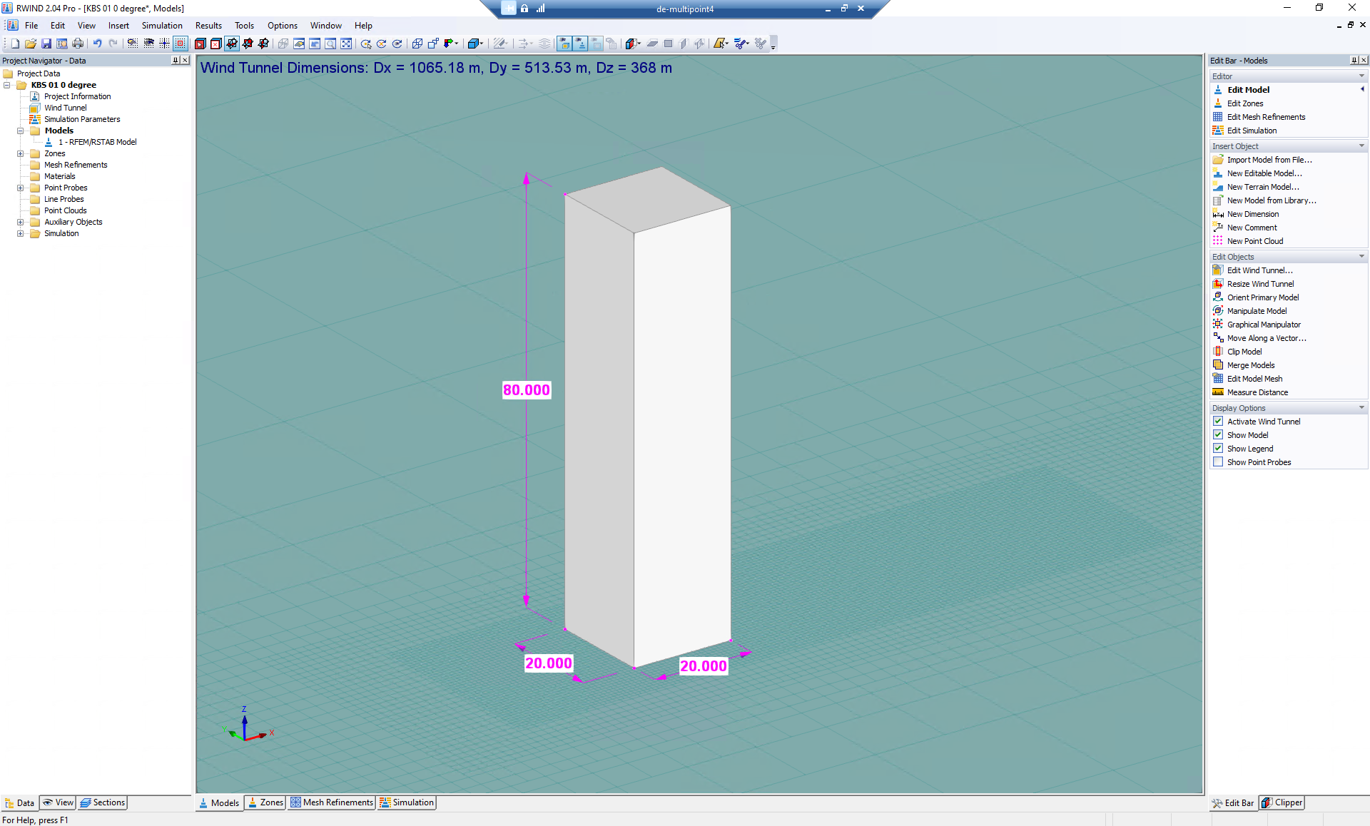Viewport: 1370px width, 826px height.
Task: Click the 'New Comment' icon
Action: (x=1218, y=228)
